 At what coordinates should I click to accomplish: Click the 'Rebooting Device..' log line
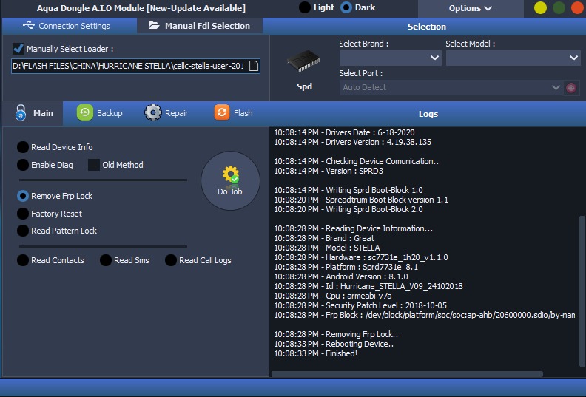[334, 344]
